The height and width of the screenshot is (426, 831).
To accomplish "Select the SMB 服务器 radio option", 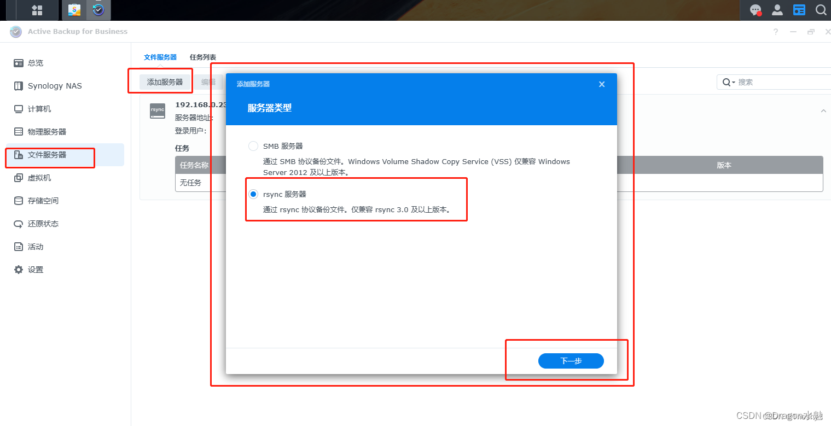I will coord(253,146).
